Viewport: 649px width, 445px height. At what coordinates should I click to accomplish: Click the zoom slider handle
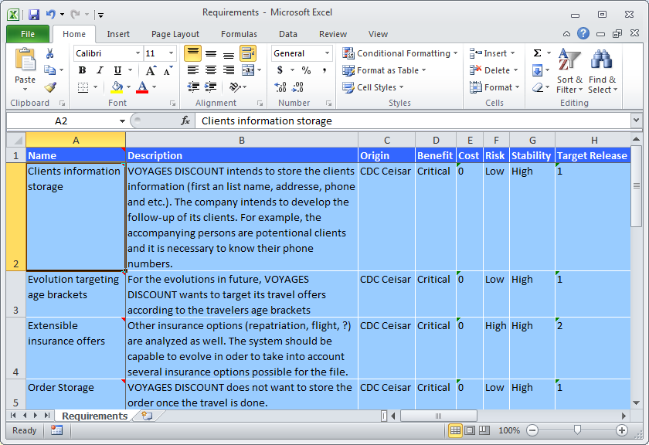pos(577,430)
